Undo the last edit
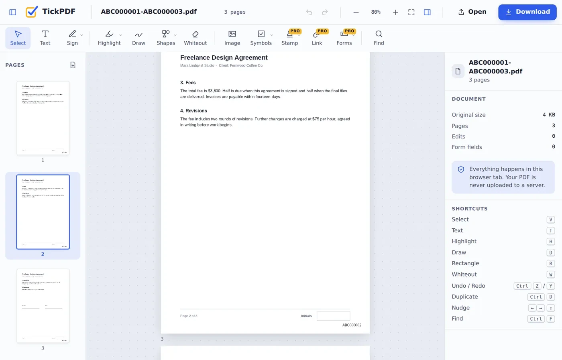The image size is (562, 360). pos(309,12)
